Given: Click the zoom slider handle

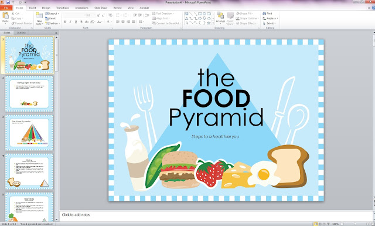Looking at the screenshot, I should pos(355,224).
